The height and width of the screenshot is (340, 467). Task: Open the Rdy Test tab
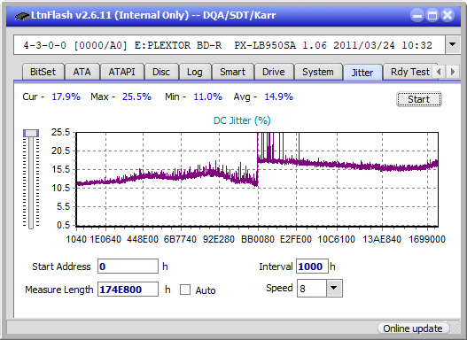click(408, 72)
